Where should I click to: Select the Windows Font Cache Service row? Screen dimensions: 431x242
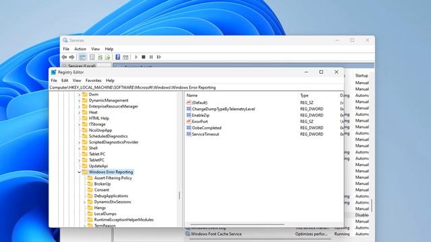pos(277,234)
